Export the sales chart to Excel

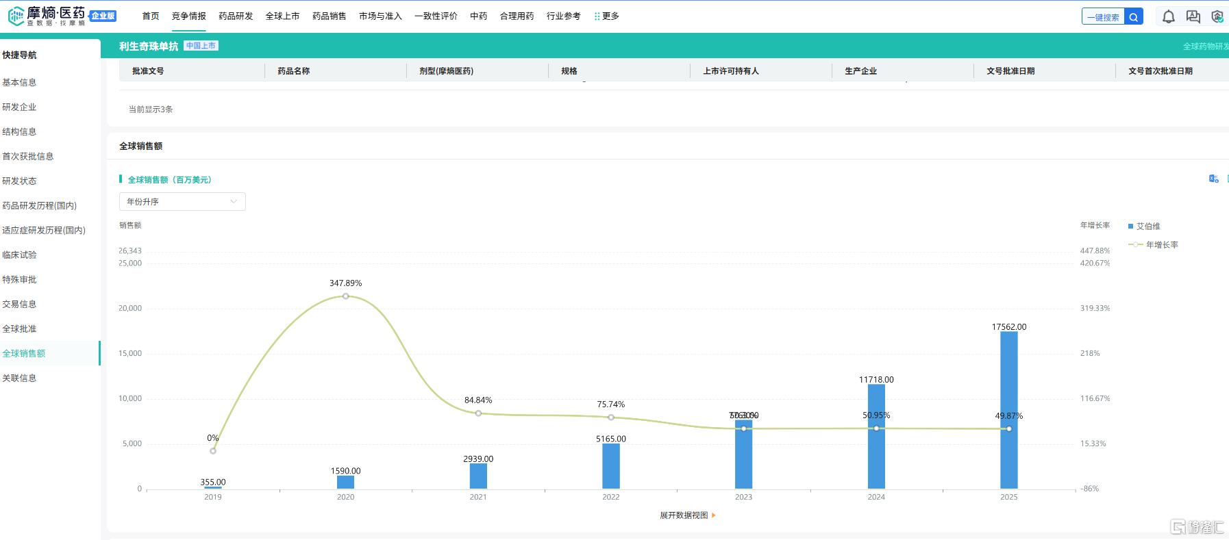pyautogui.click(x=1213, y=179)
